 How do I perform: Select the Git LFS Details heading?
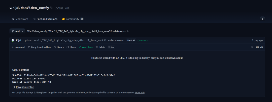click(21, 70)
